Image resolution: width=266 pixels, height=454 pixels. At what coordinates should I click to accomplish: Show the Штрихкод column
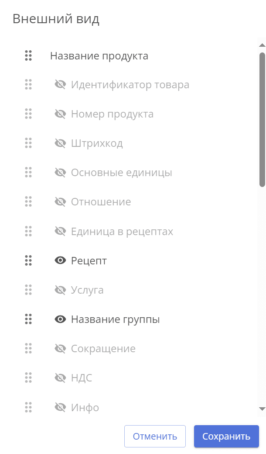tap(60, 143)
